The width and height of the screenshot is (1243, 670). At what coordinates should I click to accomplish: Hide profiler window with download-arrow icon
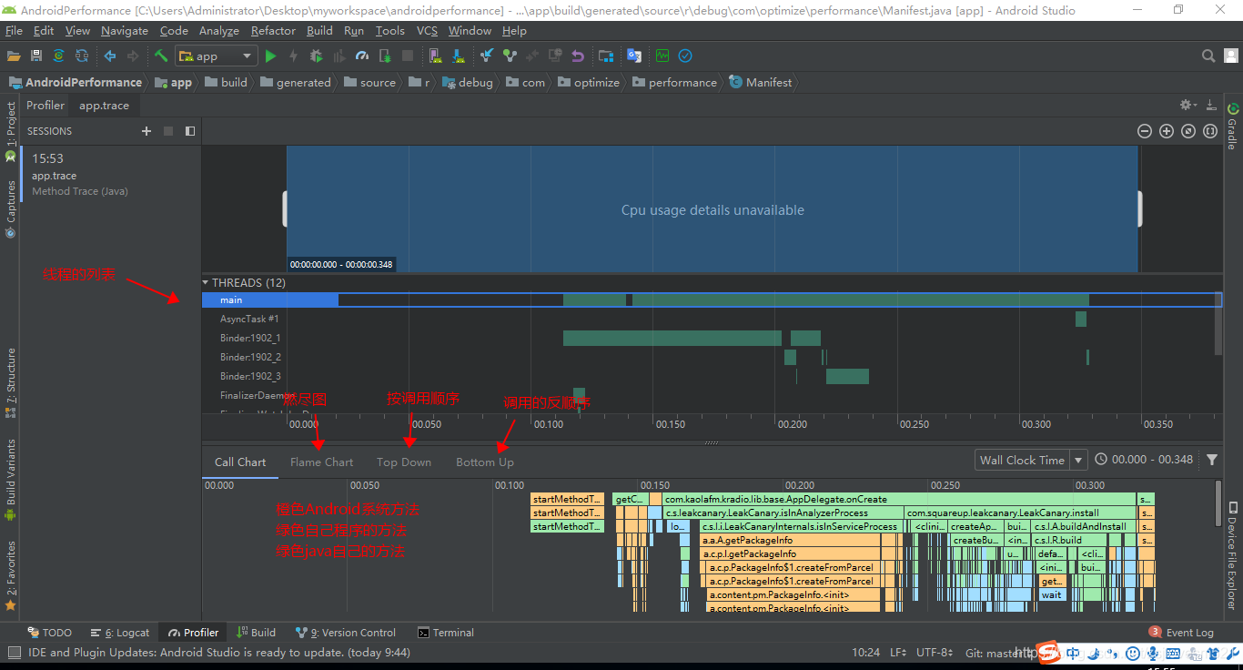(1210, 106)
